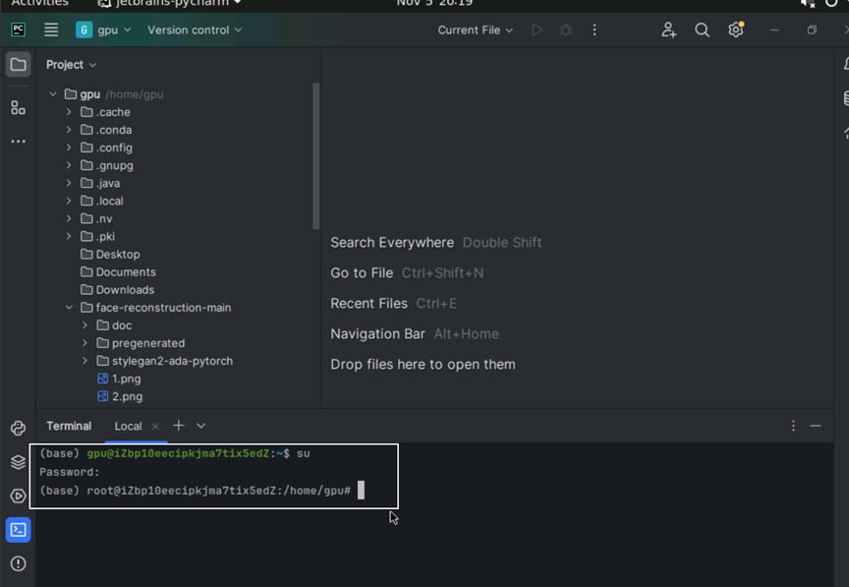The height and width of the screenshot is (587, 849).
Task: Open the main hamburger menu
Action: click(51, 29)
